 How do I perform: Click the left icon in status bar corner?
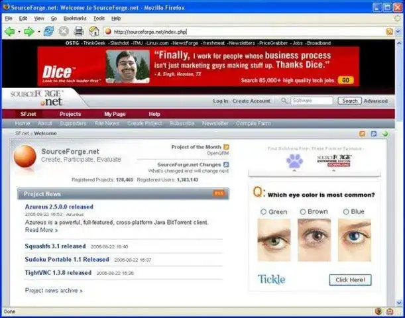tap(378, 311)
